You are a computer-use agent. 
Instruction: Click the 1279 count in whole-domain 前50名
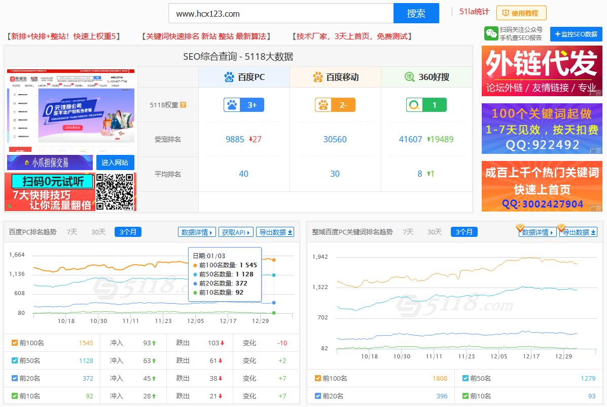coord(588,378)
